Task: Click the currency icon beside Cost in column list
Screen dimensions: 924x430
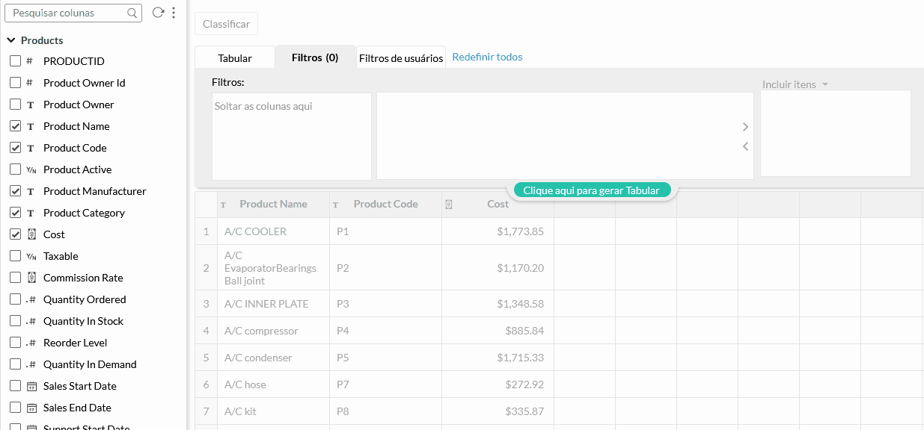Action: [31, 234]
